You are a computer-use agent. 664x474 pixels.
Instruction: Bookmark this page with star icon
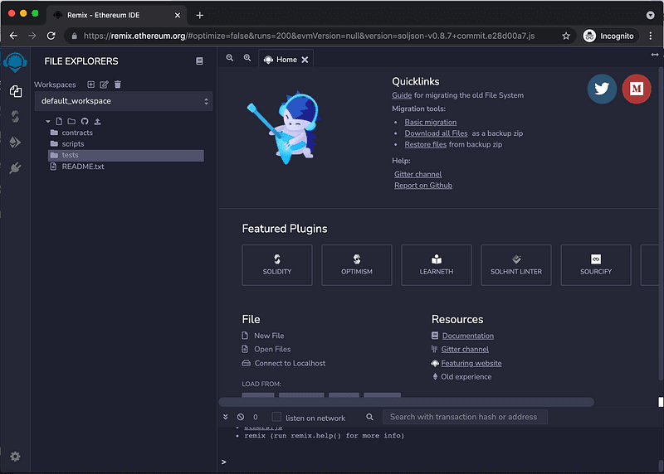point(566,36)
